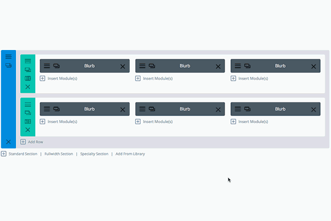
Task: Insert module in second row middle column
Action: tap(154, 121)
